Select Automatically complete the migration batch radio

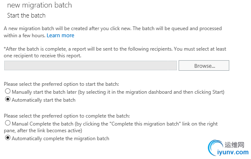pyautogui.click(x=8, y=138)
